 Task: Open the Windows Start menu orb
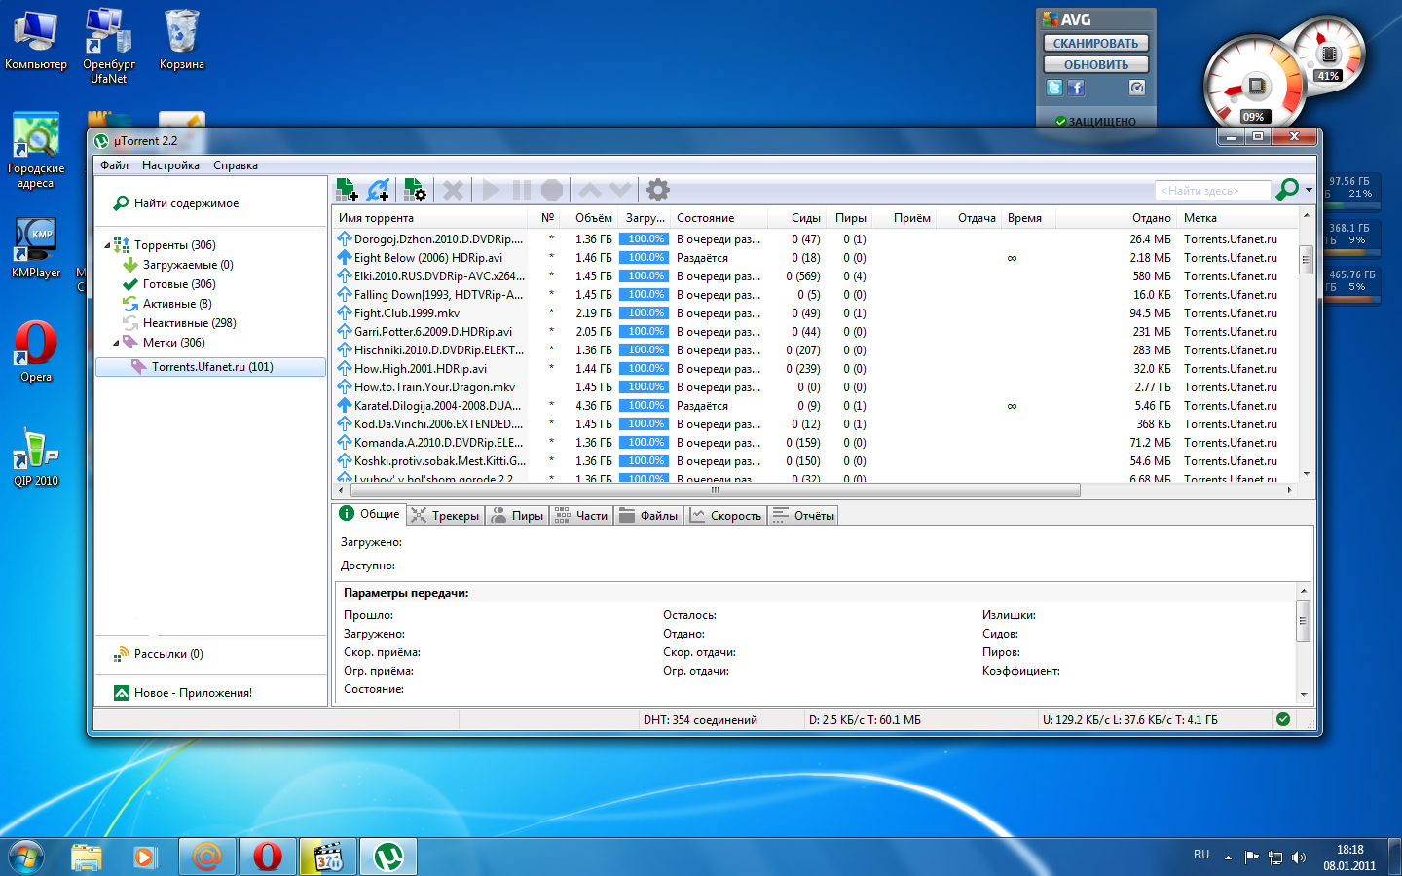[x=26, y=857]
